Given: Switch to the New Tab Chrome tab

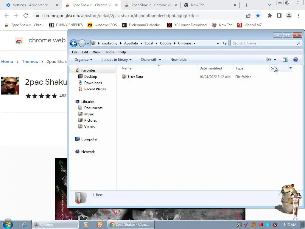Looking at the screenshot, I should point(197,5).
